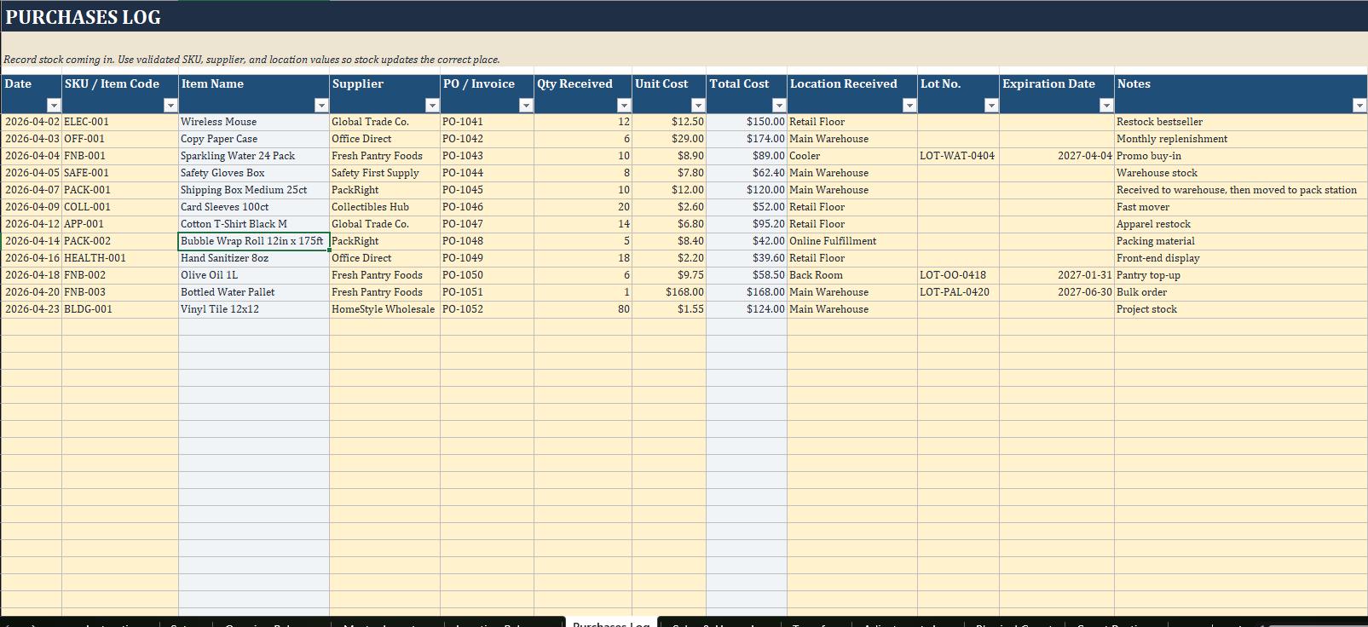Select the PO-1046 invoice cell
Image resolution: width=1368 pixels, height=627 pixels.
tap(487, 207)
